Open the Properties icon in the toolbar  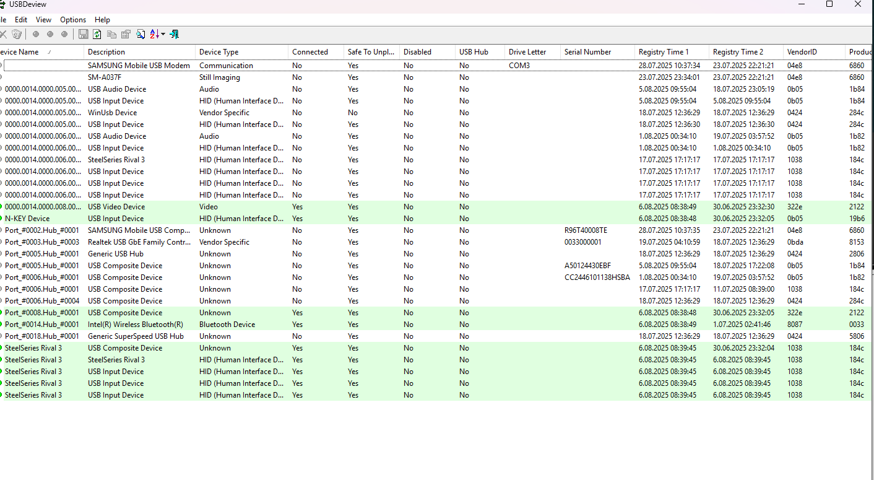tap(126, 34)
